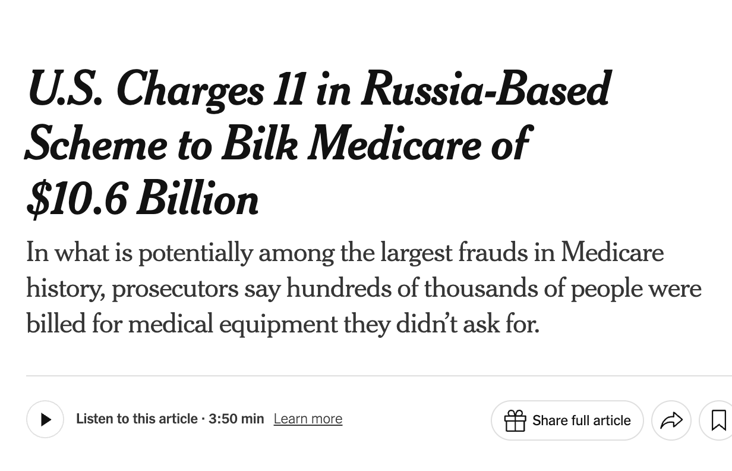Screen dimensions: 732x471
Task: Click "$10.6 Billion" in the headline
Action: (x=143, y=200)
